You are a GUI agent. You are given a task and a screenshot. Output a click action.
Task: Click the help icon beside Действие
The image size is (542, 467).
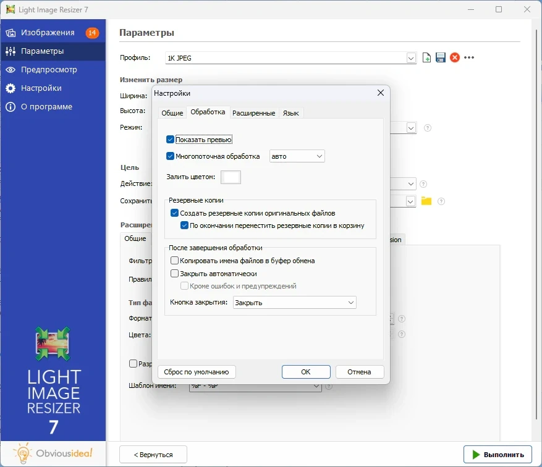423,184
